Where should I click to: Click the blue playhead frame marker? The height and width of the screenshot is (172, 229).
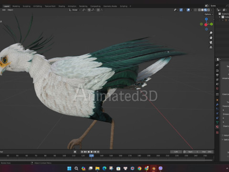pos(92,156)
